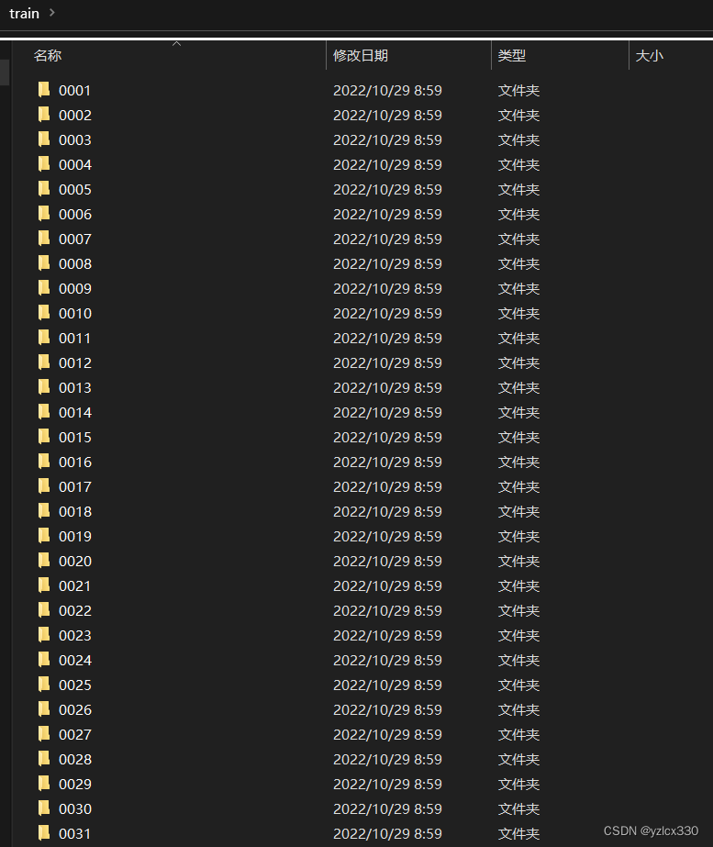
Task: Select the folder icon for 0021
Action: pos(44,585)
